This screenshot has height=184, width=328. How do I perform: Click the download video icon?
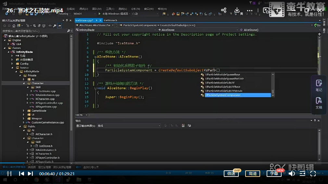(x=237, y=10)
